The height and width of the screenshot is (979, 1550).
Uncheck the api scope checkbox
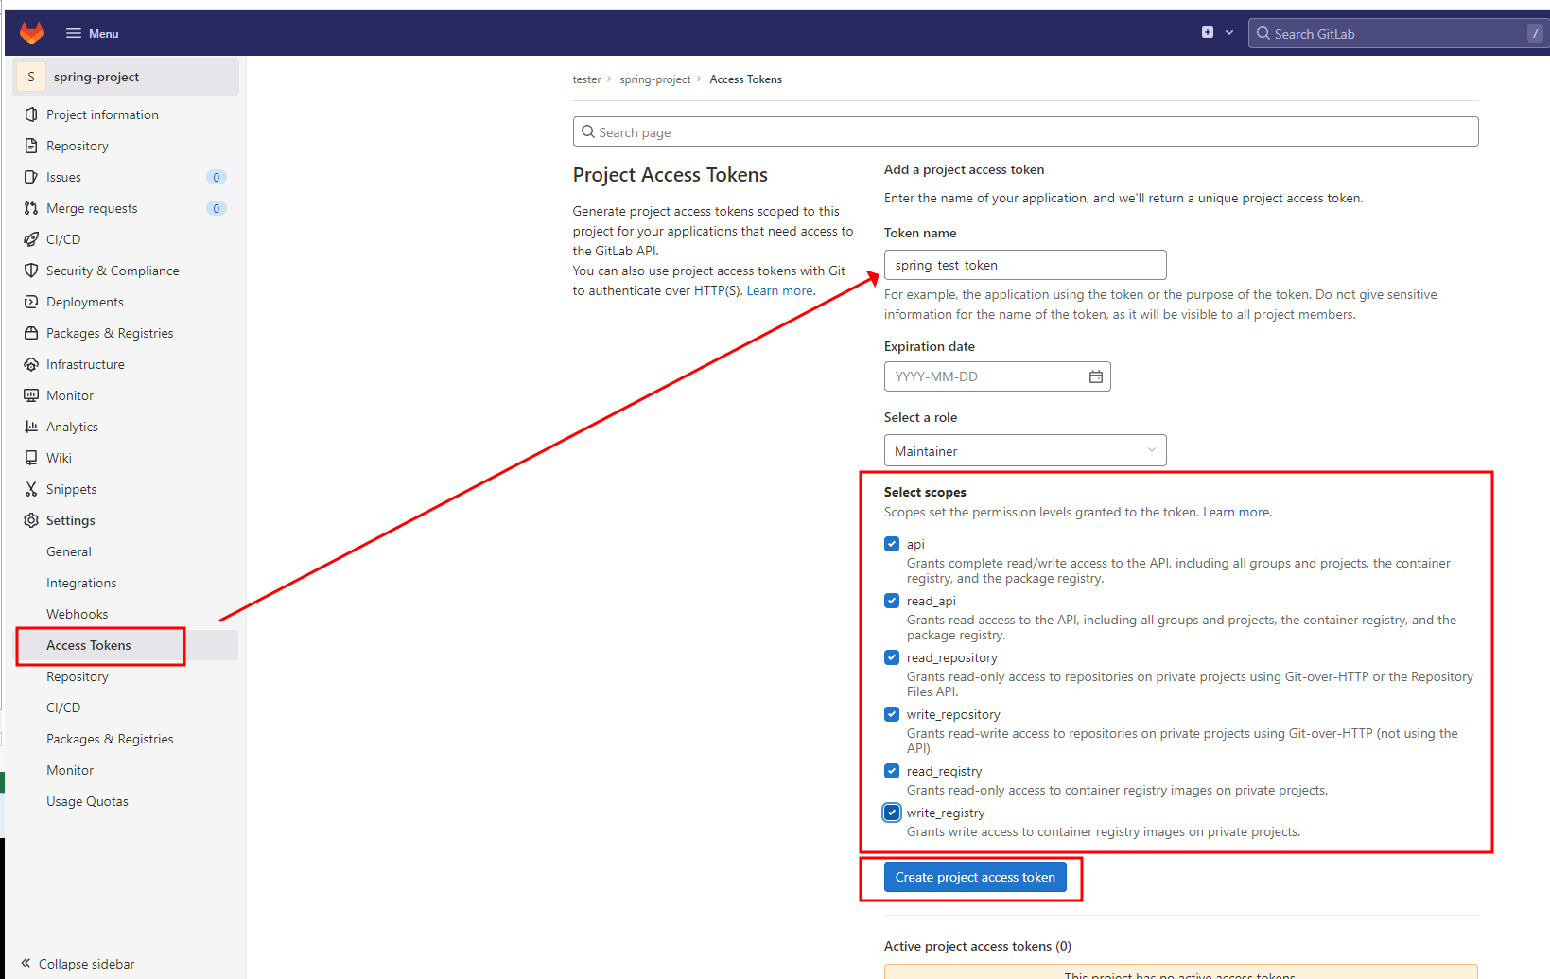click(x=892, y=544)
